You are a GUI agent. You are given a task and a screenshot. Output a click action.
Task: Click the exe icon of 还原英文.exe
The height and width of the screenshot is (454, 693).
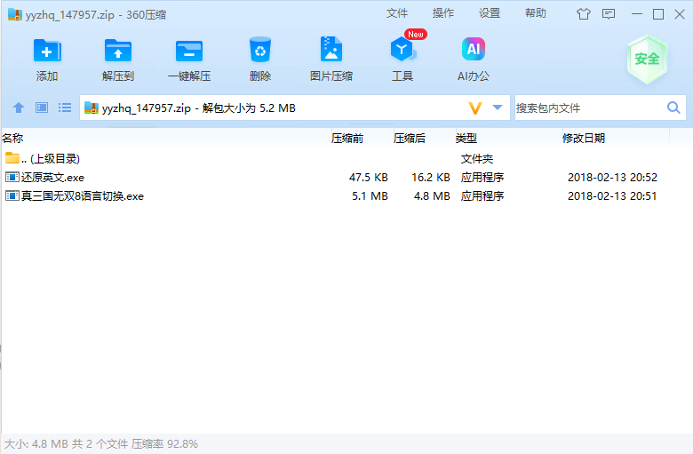pos(12,178)
